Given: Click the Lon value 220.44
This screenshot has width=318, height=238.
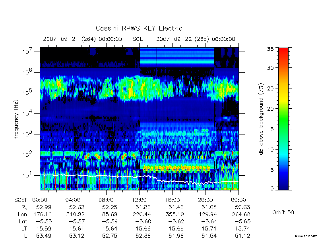Looking at the screenshot, I should pyautogui.click(x=142, y=214).
